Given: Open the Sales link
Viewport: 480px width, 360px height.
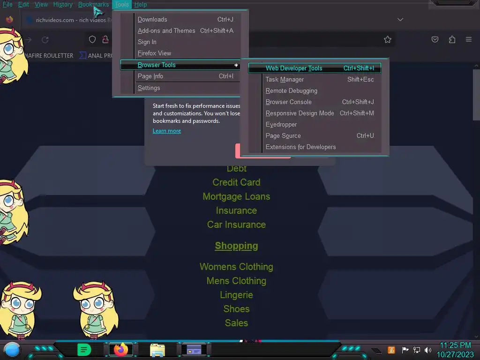Looking at the screenshot, I should coord(236,323).
